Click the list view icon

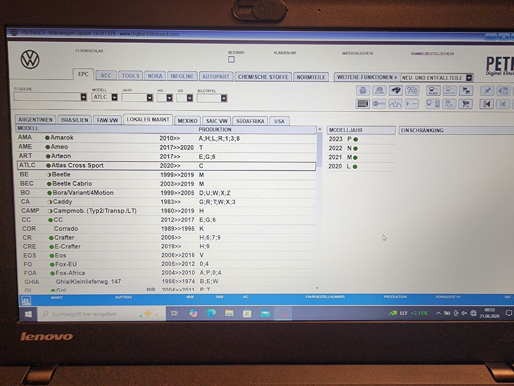pos(363,103)
